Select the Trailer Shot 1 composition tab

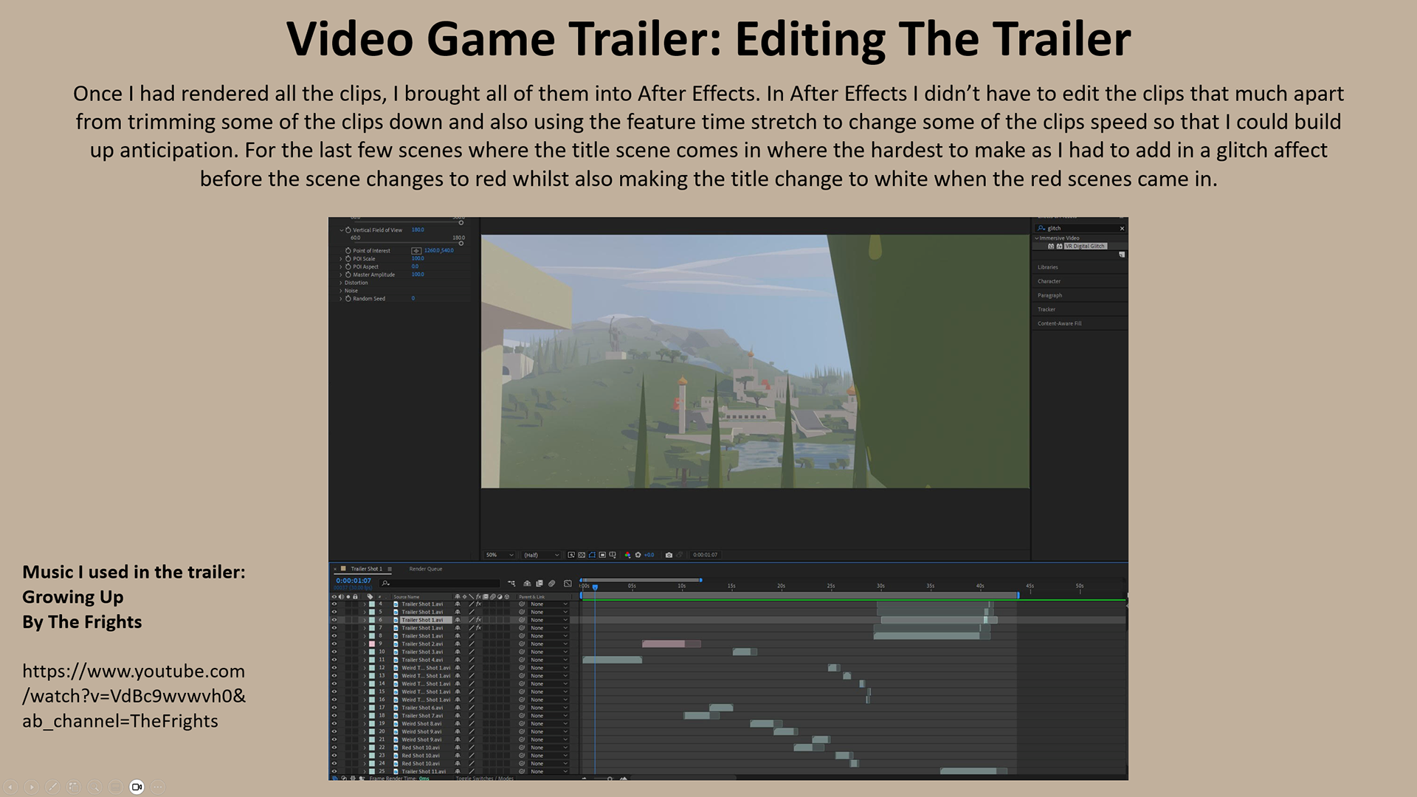[366, 569]
